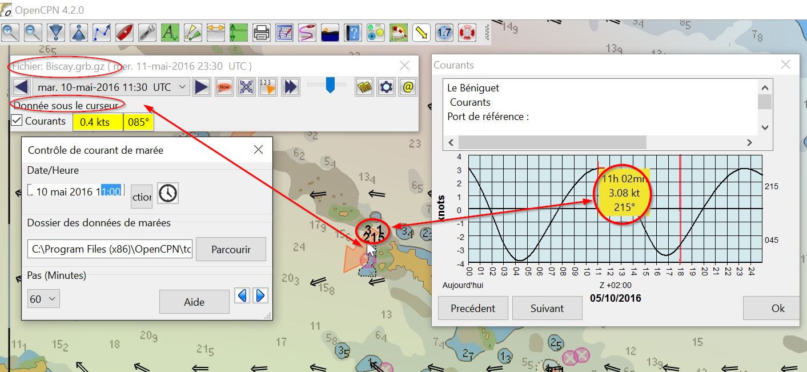Viewport: 807px width, 372px height.
Task: Click Suivant in Courants window
Action: [547, 308]
